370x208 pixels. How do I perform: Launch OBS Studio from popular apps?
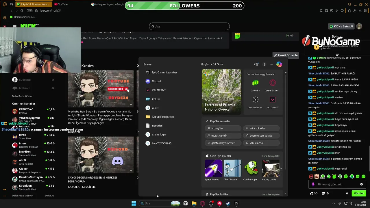pyautogui.click(x=255, y=102)
